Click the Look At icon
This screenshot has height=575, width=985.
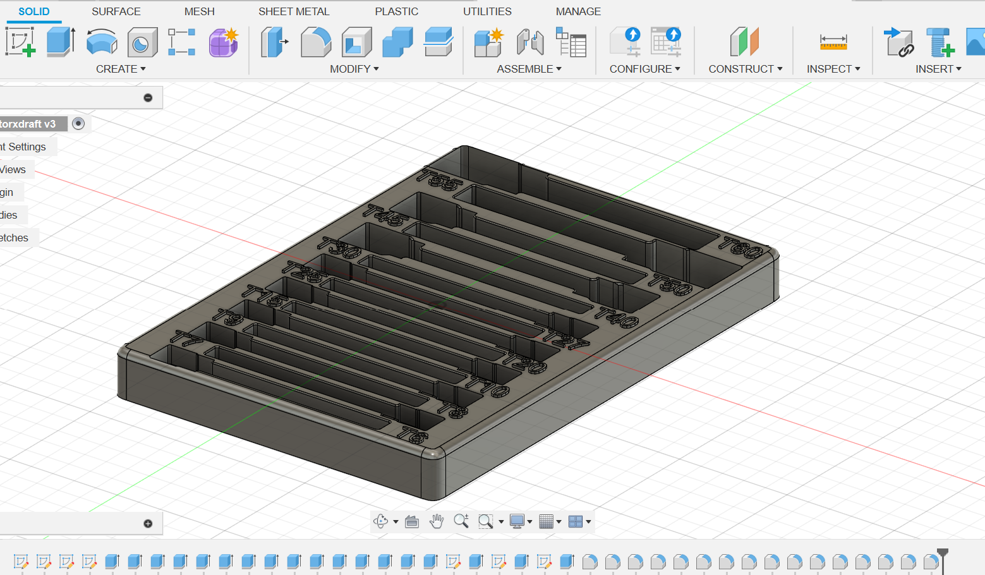click(412, 521)
